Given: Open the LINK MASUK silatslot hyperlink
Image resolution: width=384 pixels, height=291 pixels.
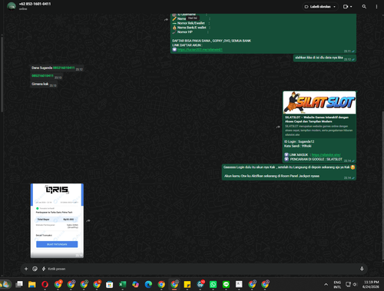Looking at the screenshot, I should (x=326, y=155).
